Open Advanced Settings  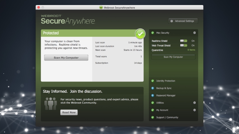point(183,21)
